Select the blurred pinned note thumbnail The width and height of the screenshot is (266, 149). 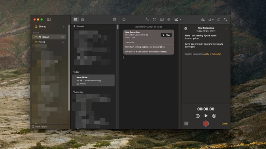click(92, 47)
